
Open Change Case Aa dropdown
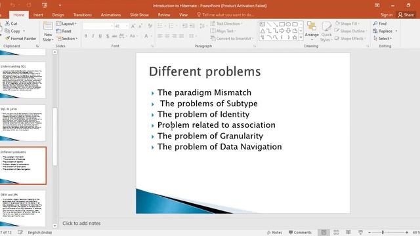(x=133, y=36)
